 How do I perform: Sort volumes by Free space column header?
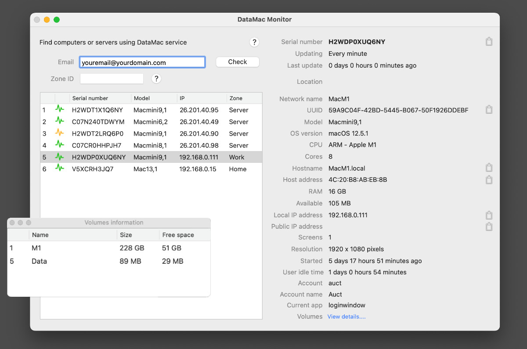[x=185, y=235]
